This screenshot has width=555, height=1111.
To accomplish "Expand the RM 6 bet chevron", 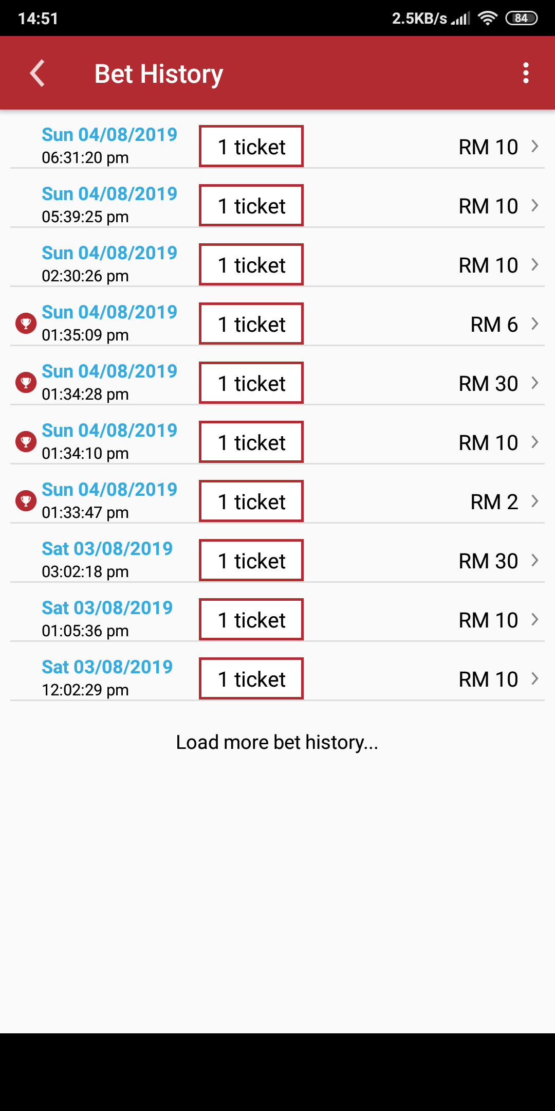I will 534,324.
